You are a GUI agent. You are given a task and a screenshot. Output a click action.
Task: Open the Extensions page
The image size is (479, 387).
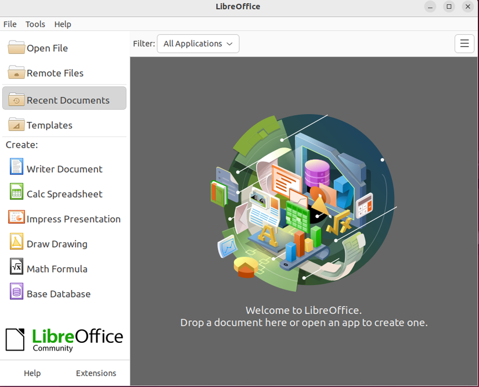pos(96,373)
